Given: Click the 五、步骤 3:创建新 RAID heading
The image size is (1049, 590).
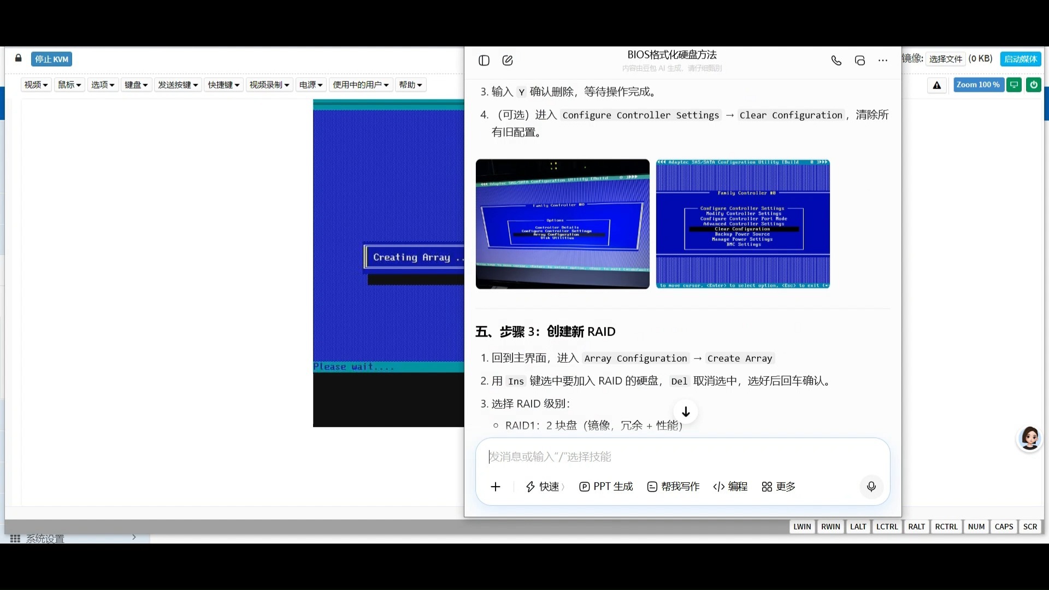Looking at the screenshot, I should 545,332.
